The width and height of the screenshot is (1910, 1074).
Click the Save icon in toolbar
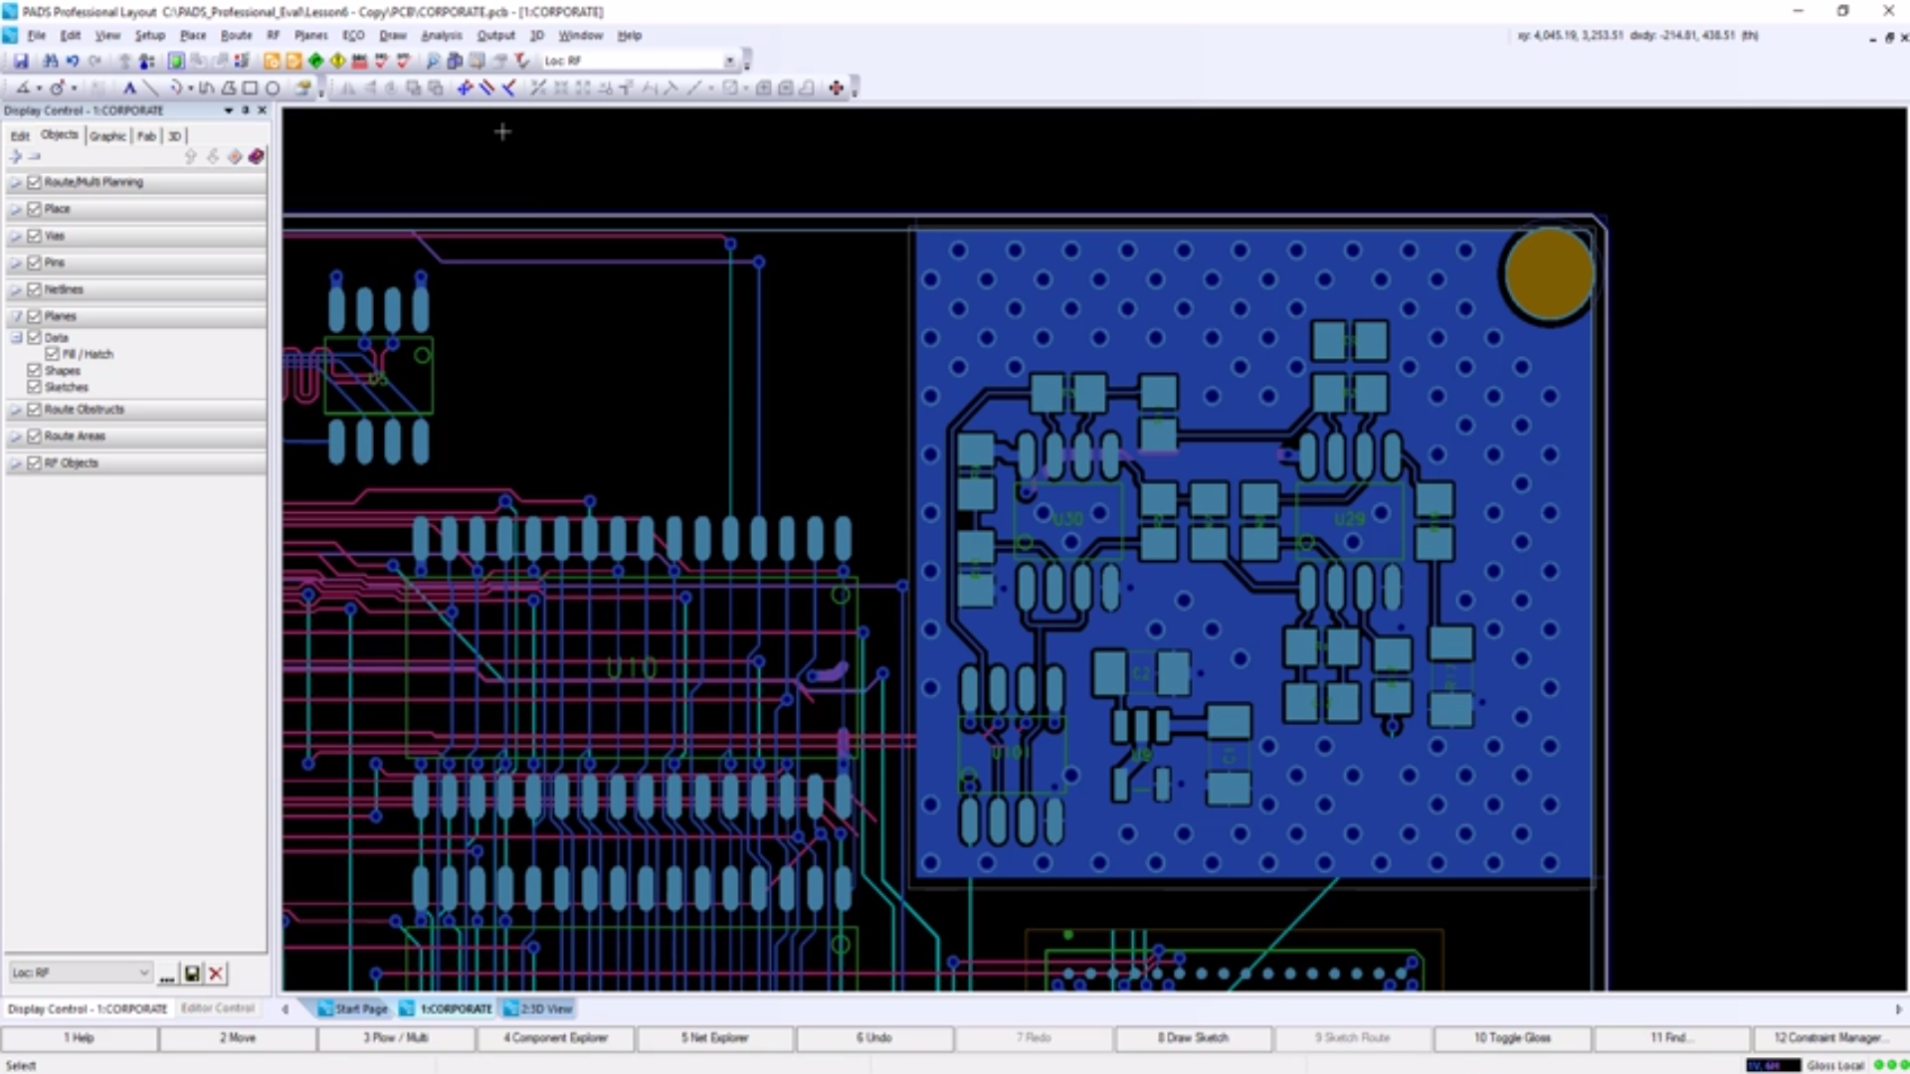(x=21, y=62)
